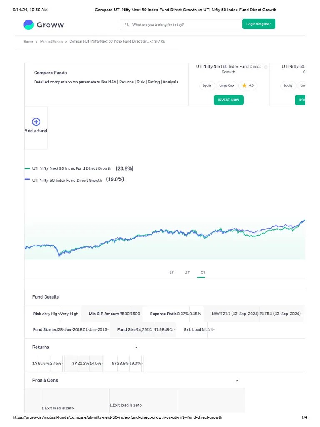320x427 pixels.
Task: Click the SHARE icon in breadcrumb
Action: click(152, 42)
